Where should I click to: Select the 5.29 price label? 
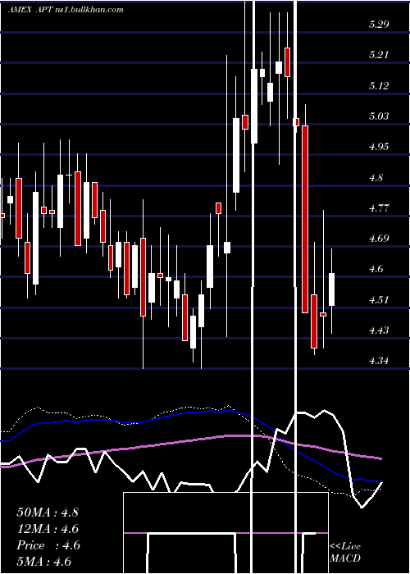(379, 25)
